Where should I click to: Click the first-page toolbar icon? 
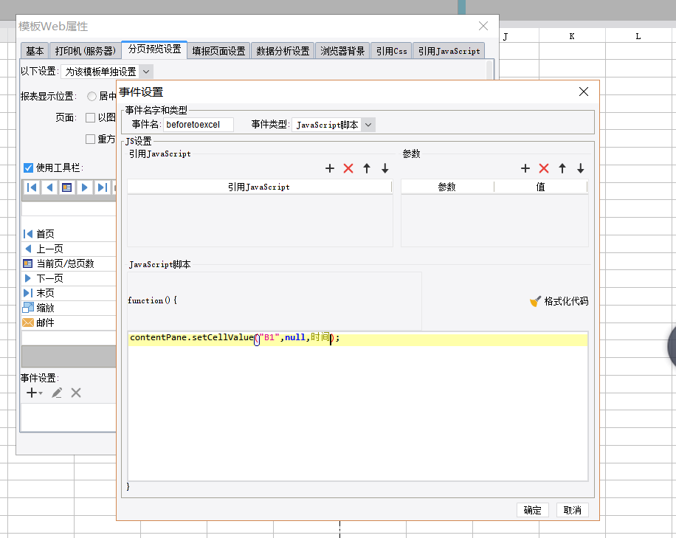pyautogui.click(x=32, y=187)
